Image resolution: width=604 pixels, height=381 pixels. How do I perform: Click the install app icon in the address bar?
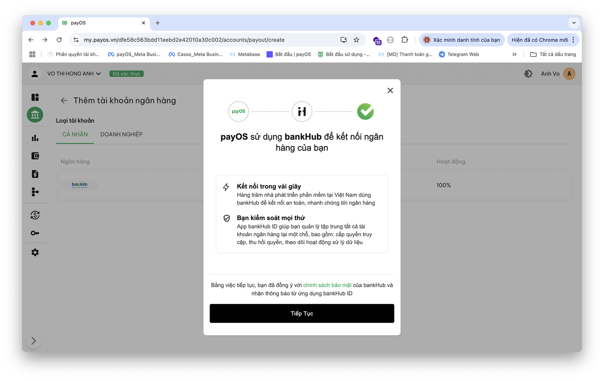344,40
